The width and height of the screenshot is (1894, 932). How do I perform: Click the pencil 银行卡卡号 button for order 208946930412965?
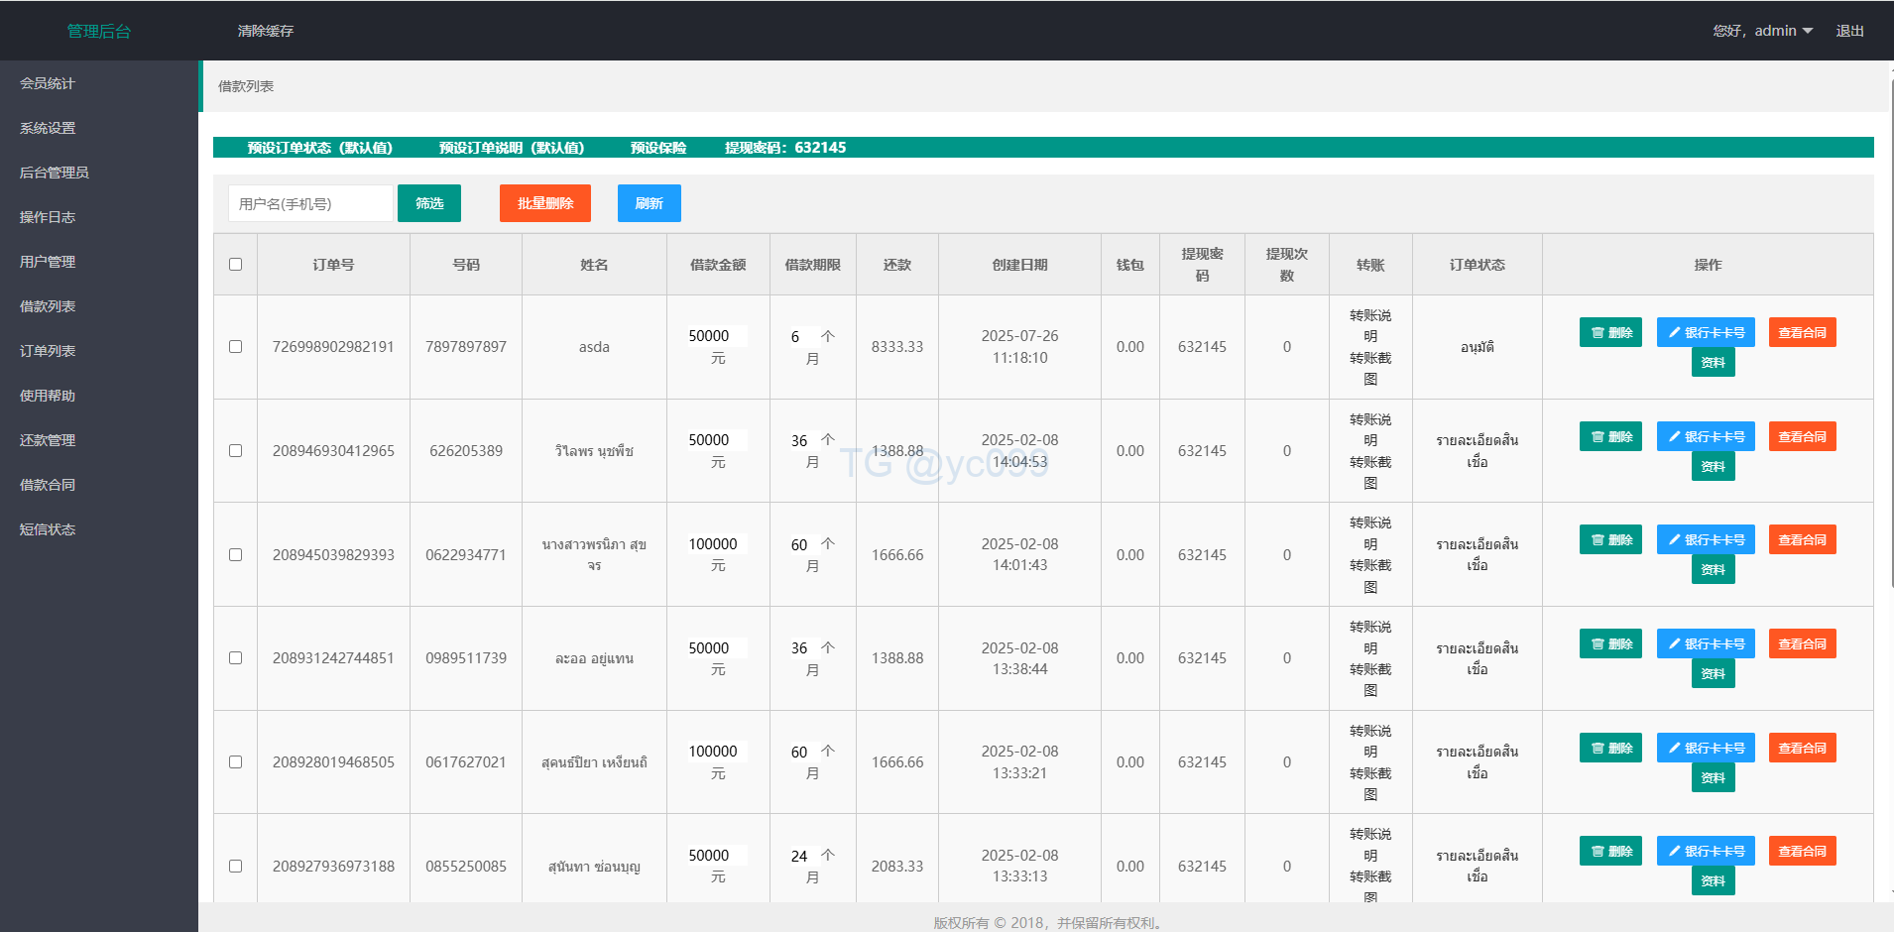1705,436
